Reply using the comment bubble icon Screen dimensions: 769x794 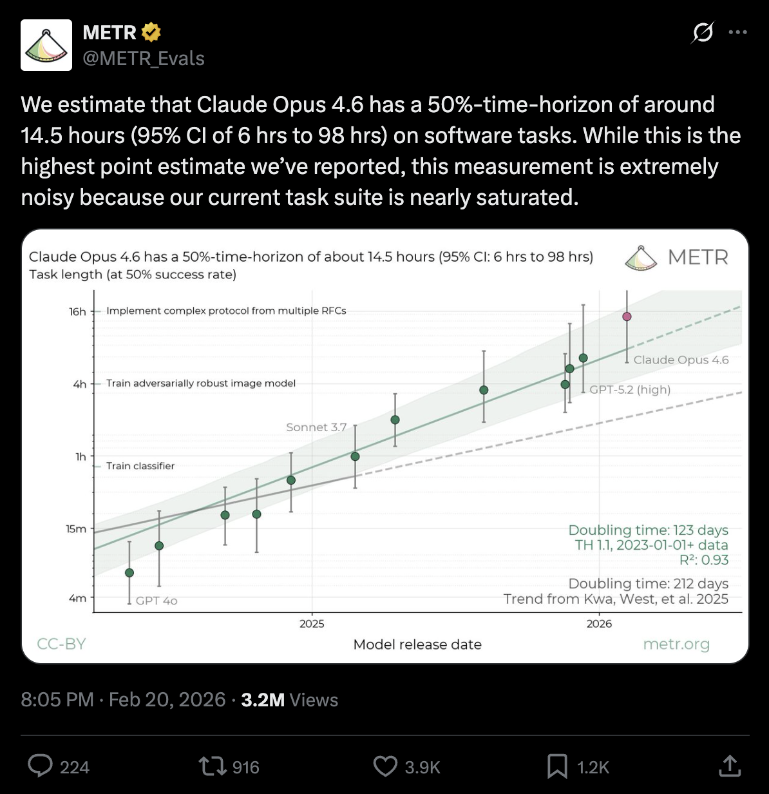41,766
